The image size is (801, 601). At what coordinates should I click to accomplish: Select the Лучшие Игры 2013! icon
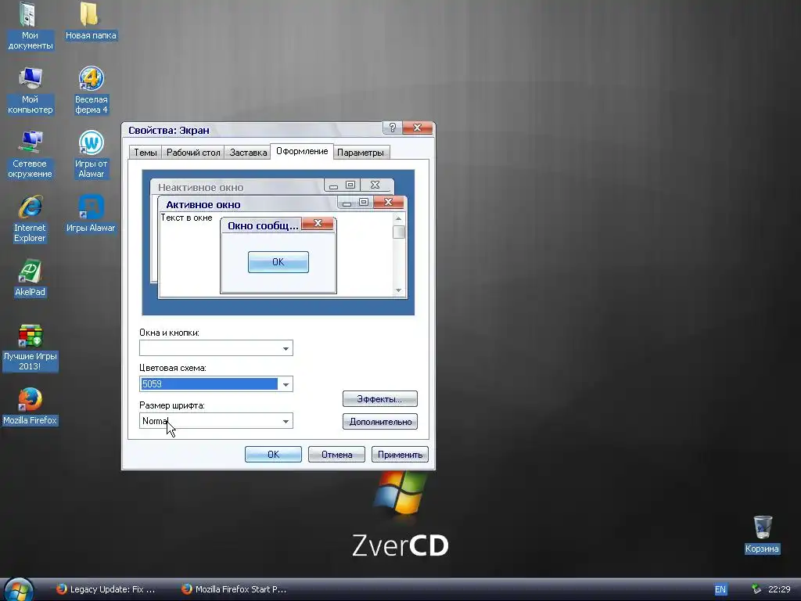click(x=30, y=347)
